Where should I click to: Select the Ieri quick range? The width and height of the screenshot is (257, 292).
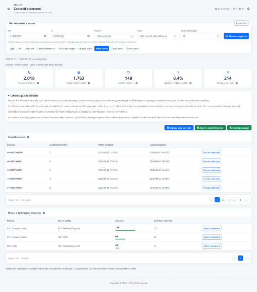click(20, 49)
